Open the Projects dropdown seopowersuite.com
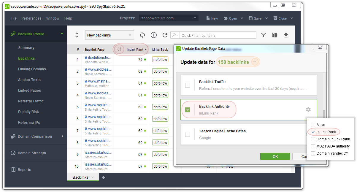Screen dimensions: 357x192 pyautogui.click(x=169, y=18)
